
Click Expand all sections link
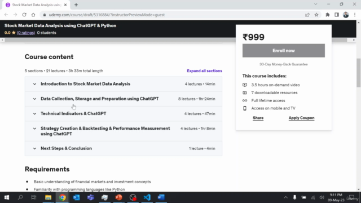coord(204,71)
